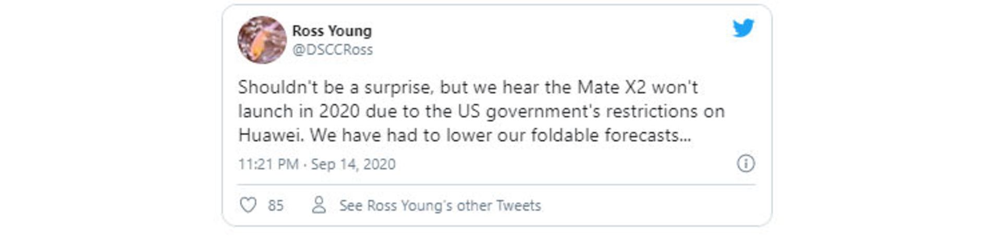
Task: Click the Twitter bird logo
Action: tap(743, 28)
